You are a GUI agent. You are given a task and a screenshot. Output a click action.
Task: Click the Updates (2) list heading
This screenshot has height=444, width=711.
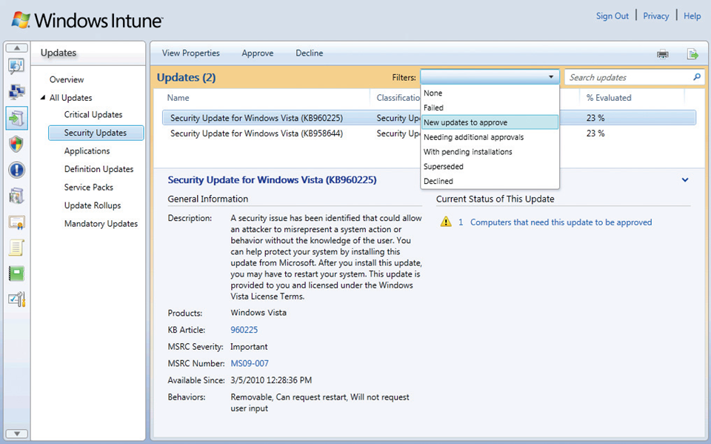[x=186, y=77]
